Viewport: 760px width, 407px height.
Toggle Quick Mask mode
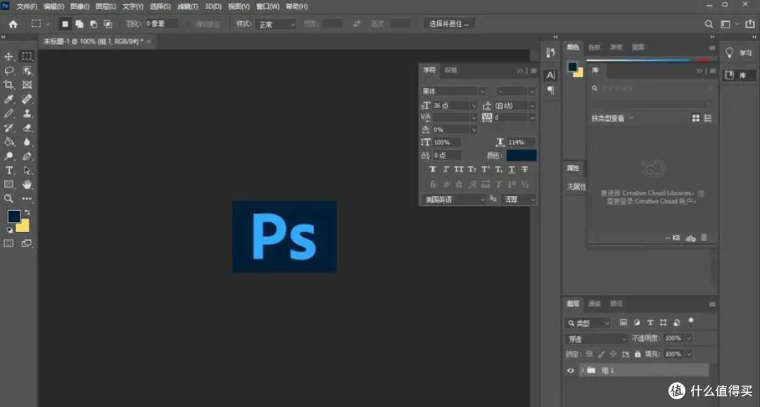[8, 243]
